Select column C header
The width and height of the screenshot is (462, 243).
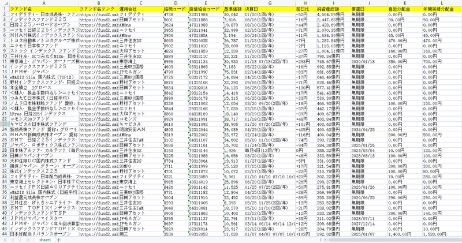pyautogui.click(x=141, y=3)
